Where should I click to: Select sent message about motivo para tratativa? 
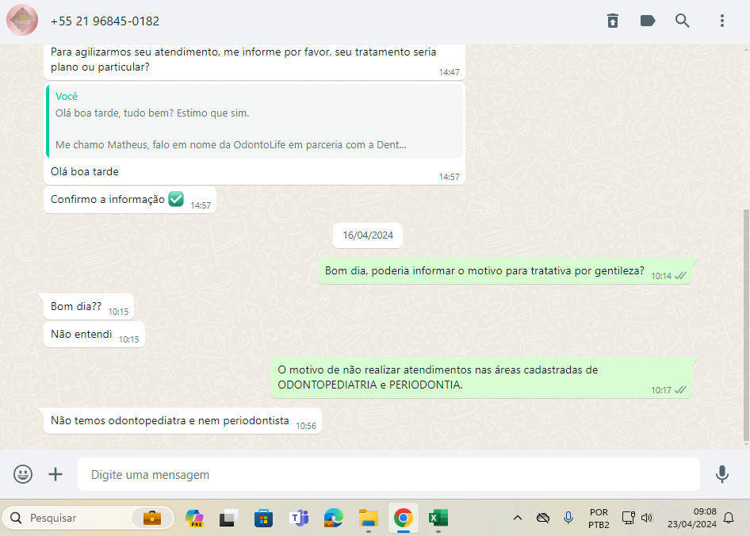(505, 271)
